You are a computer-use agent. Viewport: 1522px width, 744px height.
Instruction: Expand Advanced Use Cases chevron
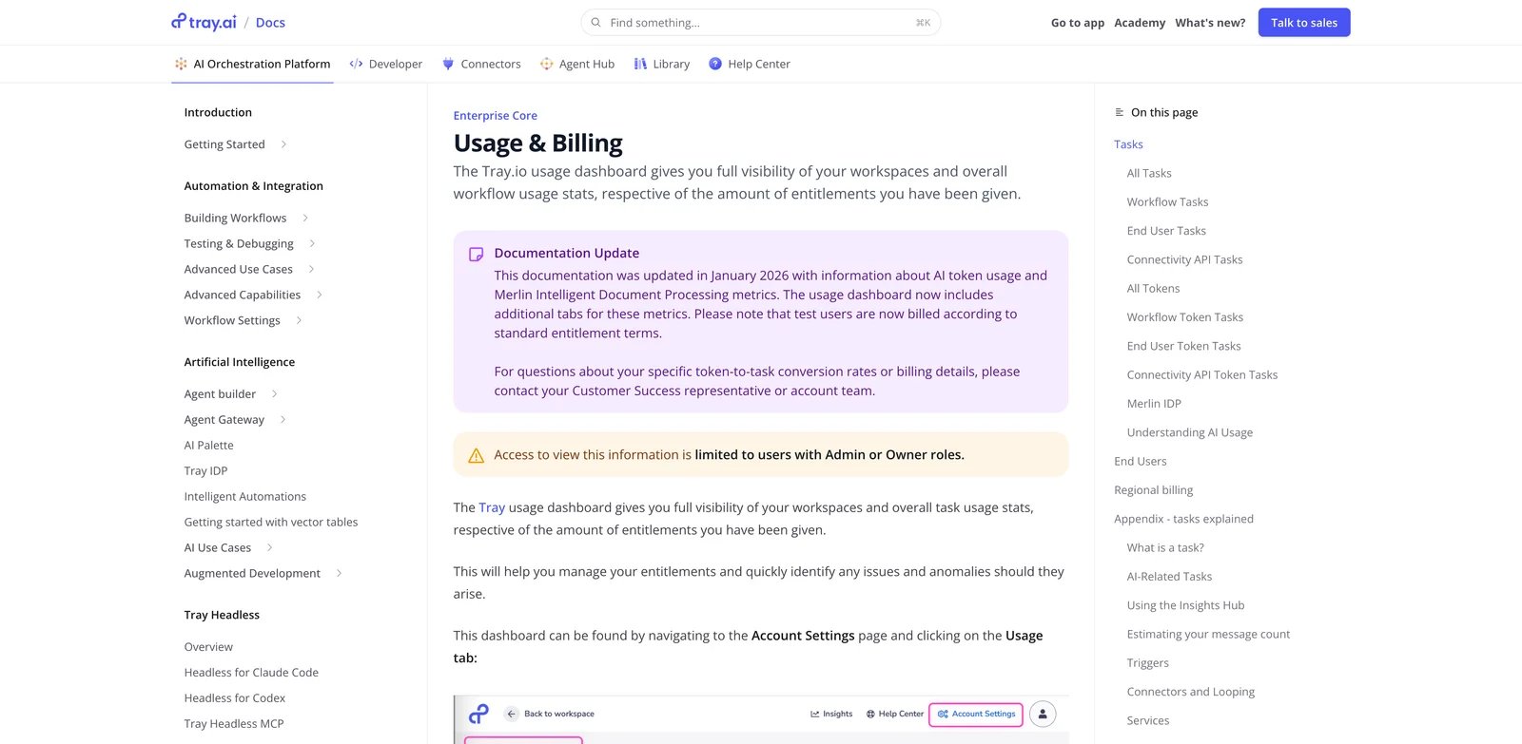click(x=311, y=269)
